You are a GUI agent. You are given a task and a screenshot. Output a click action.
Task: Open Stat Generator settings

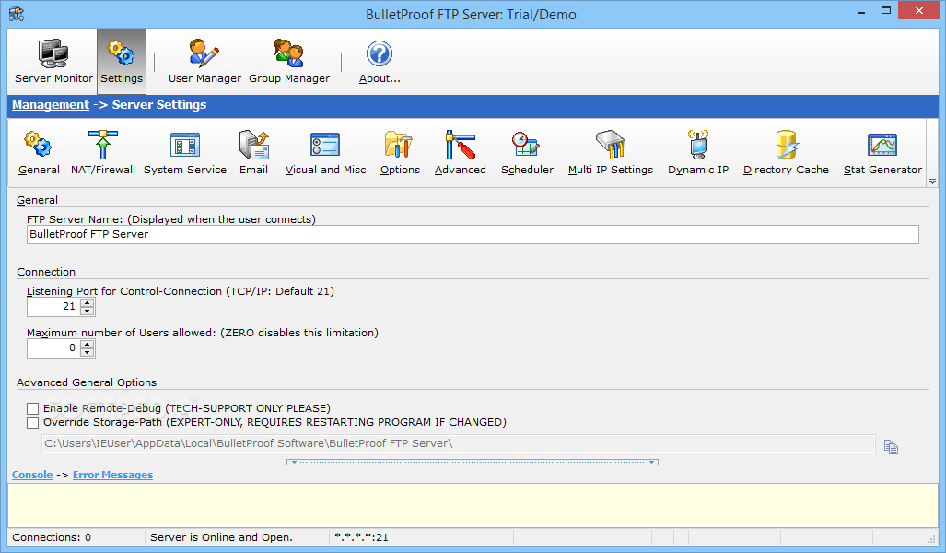[x=882, y=153]
